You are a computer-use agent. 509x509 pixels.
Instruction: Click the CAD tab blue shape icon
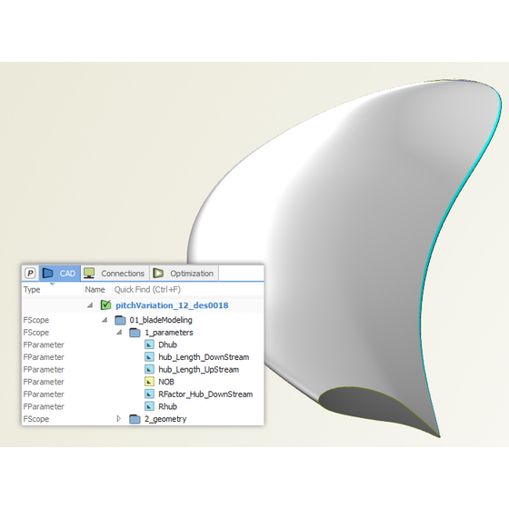pos(47,273)
